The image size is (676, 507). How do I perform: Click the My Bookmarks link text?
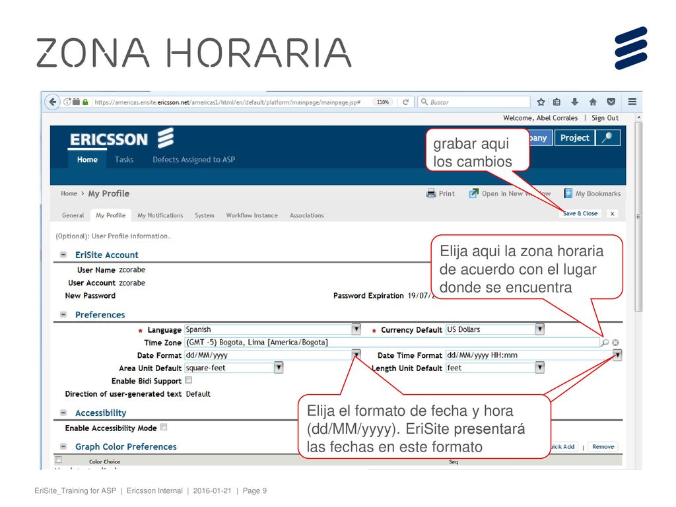598,193
